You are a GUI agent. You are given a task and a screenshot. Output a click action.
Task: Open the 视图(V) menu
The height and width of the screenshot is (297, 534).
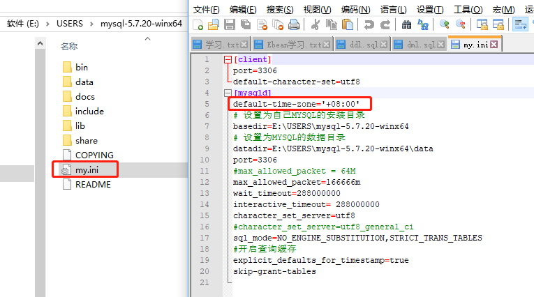coord(317,10)
